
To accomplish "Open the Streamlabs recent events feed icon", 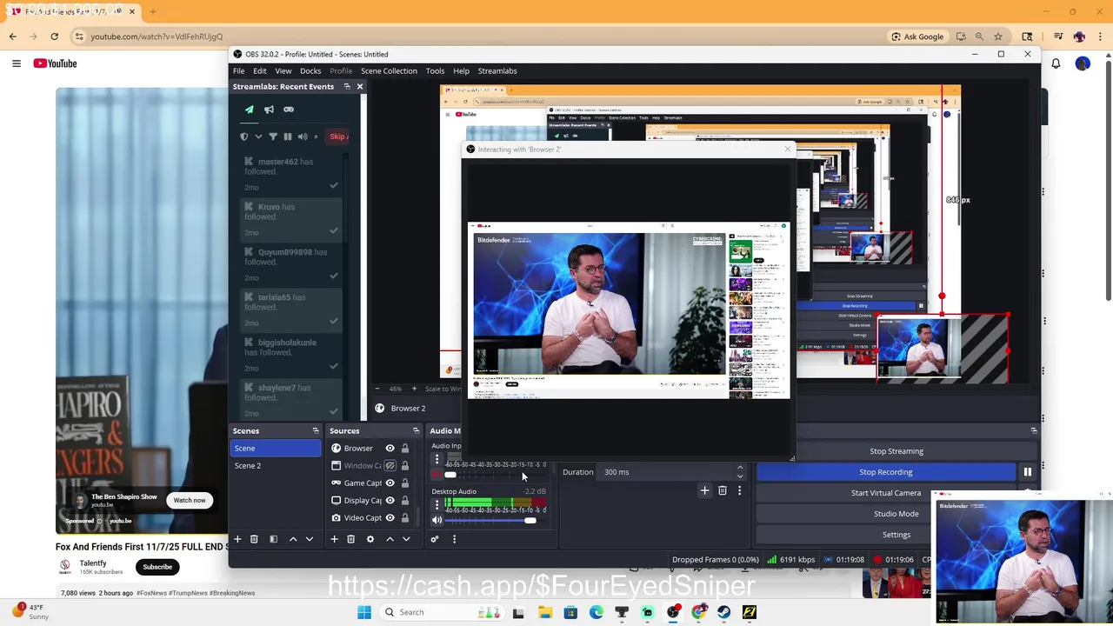I will coord(250,110).
